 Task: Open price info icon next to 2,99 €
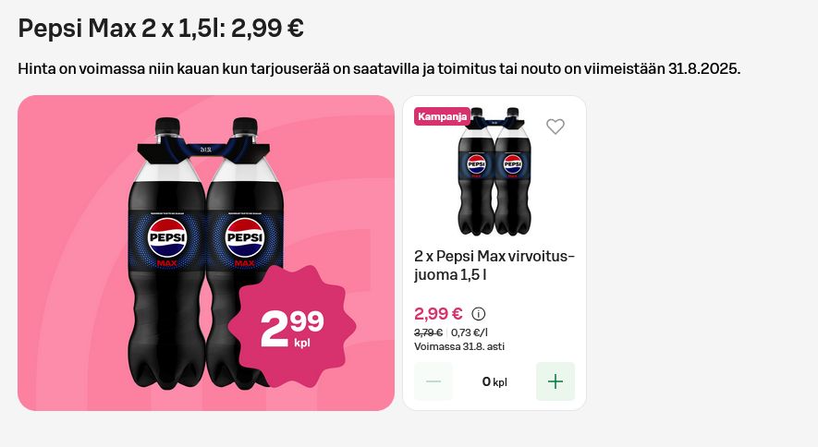tap(478, 314)
